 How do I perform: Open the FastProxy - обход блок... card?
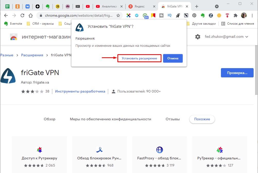159,154
